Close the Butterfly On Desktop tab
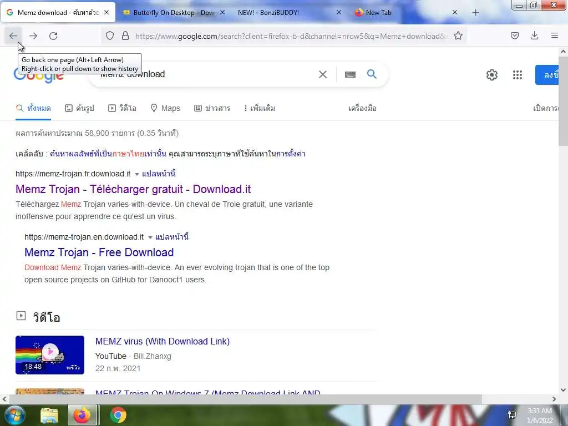Viewport: 568px width, 426px height. tap(222, 12)
